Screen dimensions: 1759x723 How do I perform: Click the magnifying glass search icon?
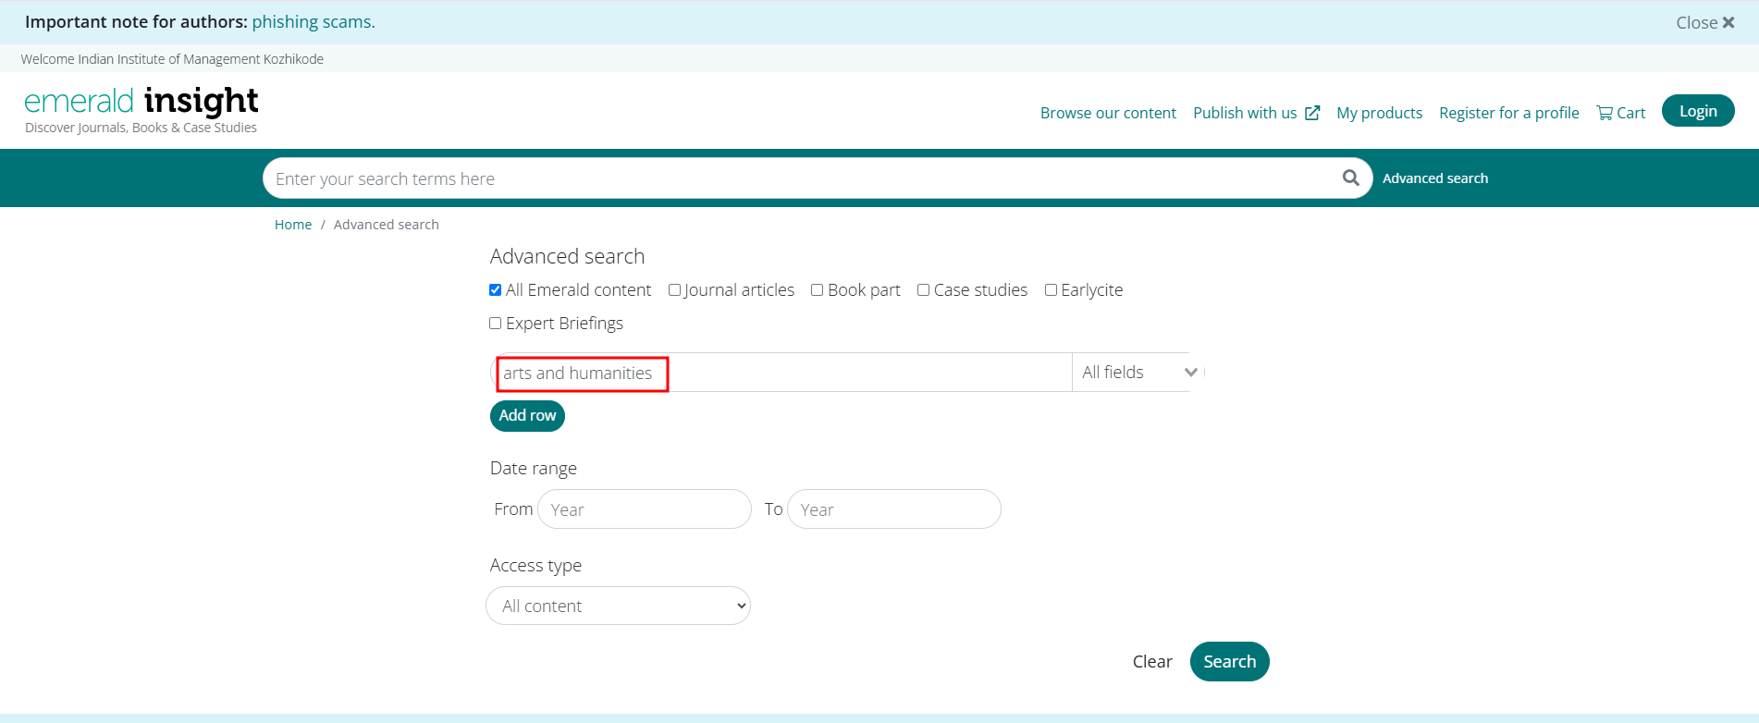click(x=1350, y=178)
